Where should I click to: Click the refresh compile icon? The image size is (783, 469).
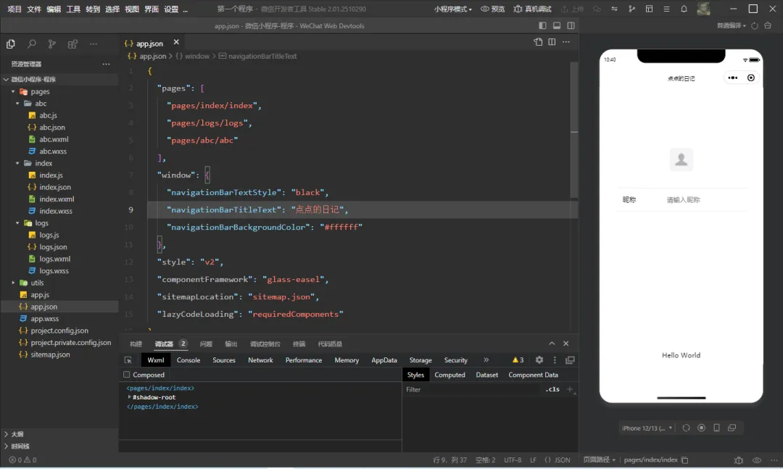pyautogui.click(x=755, y=25)
